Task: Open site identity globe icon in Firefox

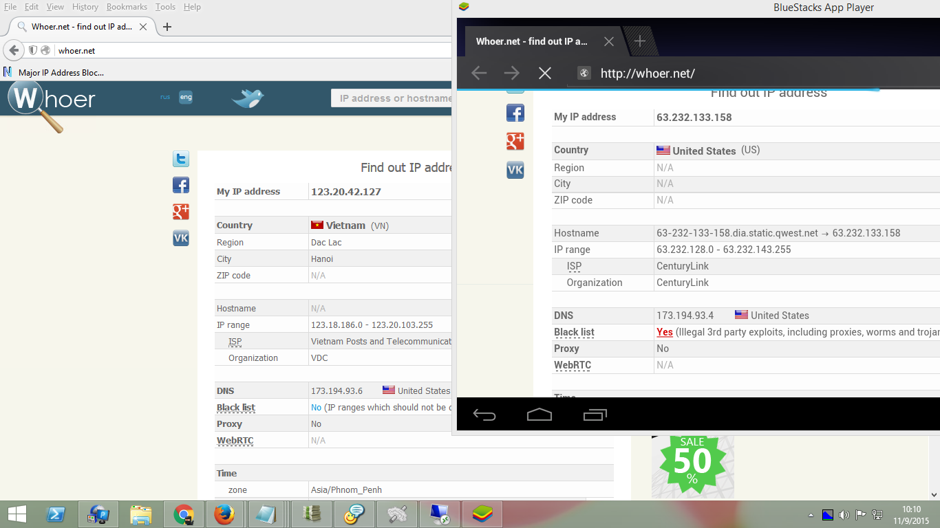Action: coord(45,50)
